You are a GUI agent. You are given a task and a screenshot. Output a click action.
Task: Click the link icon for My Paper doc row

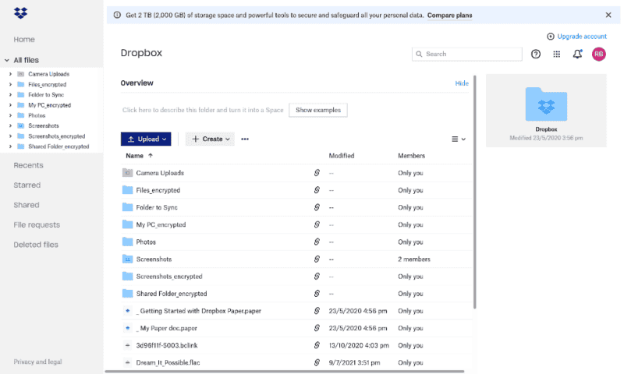[317, 328]
